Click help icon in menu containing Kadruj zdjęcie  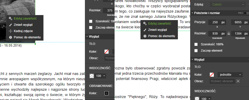11,38
